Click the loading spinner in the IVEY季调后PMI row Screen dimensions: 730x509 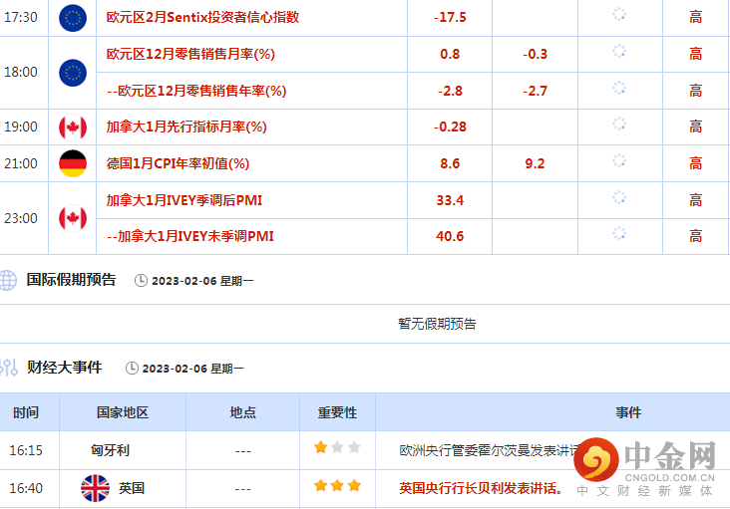pyautogui.click(x=619, y=197)
